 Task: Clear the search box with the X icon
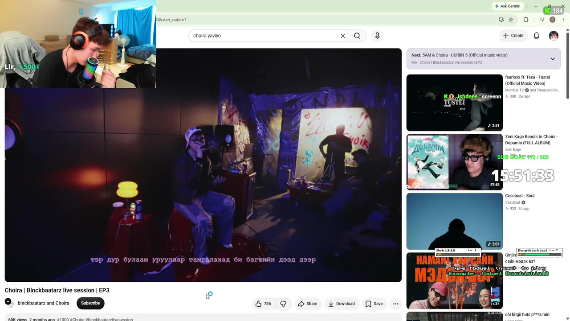point(343,36)
